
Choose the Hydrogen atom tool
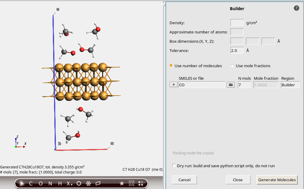(x=60, y=183)
